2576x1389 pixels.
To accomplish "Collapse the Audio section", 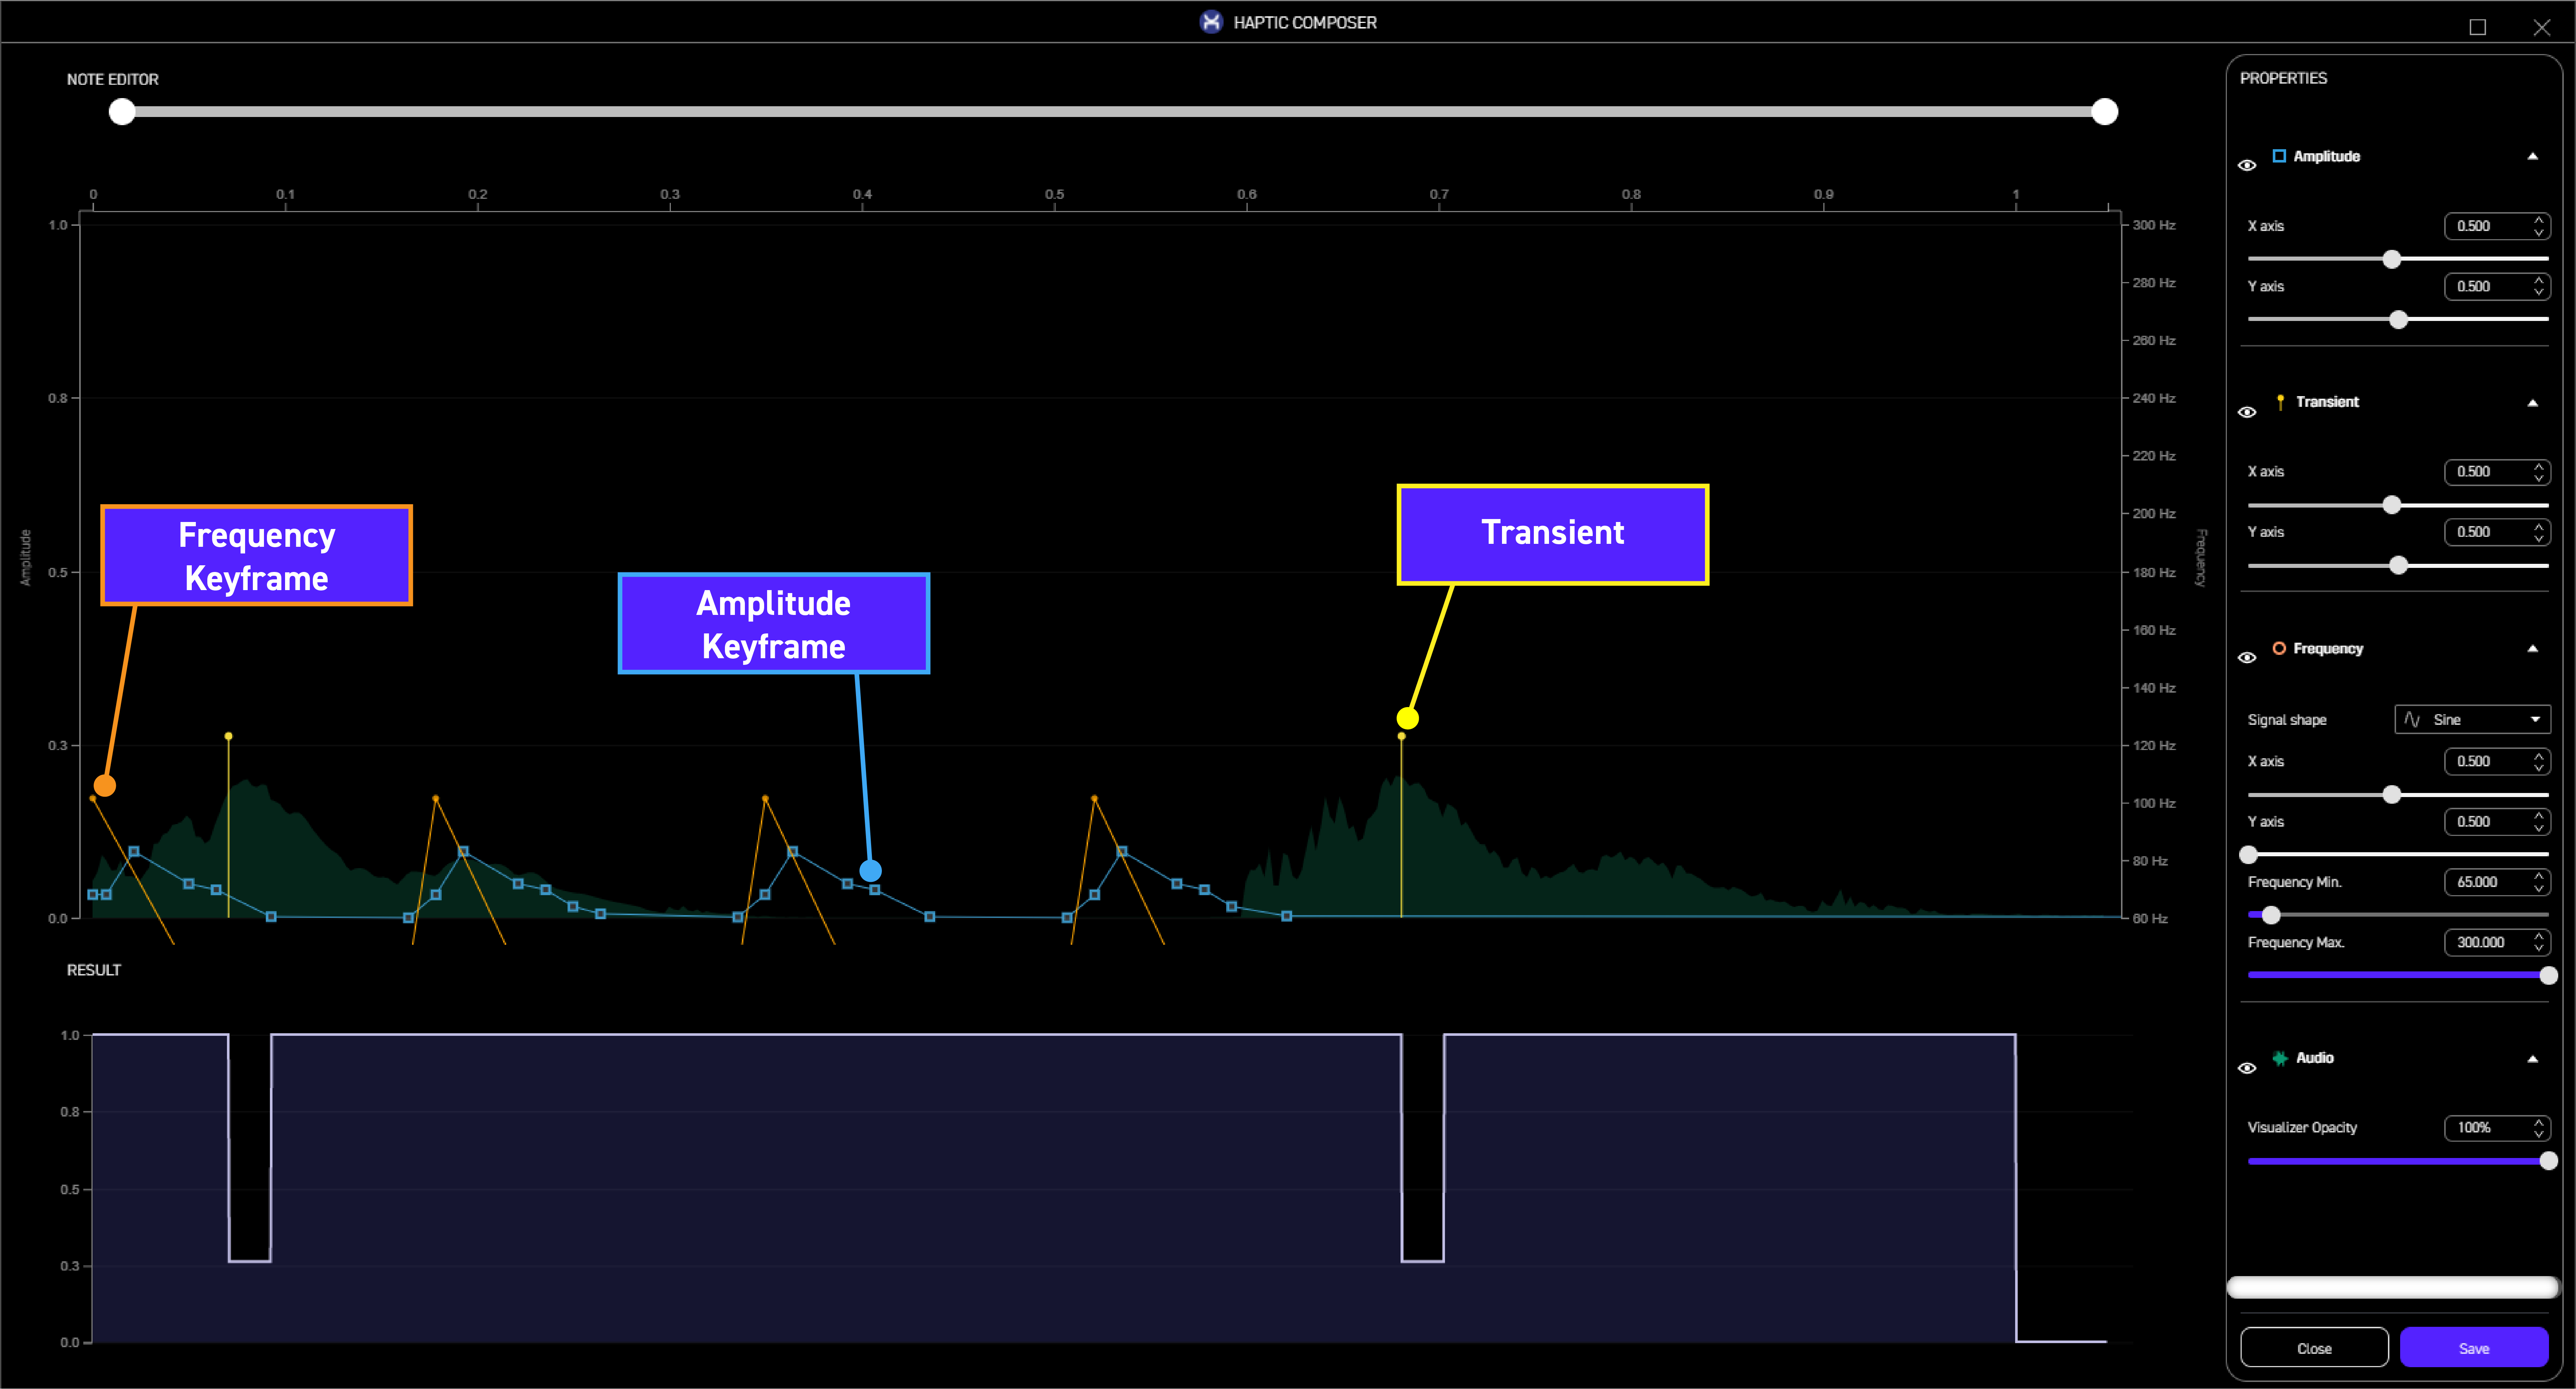I will (2533, 1059).
